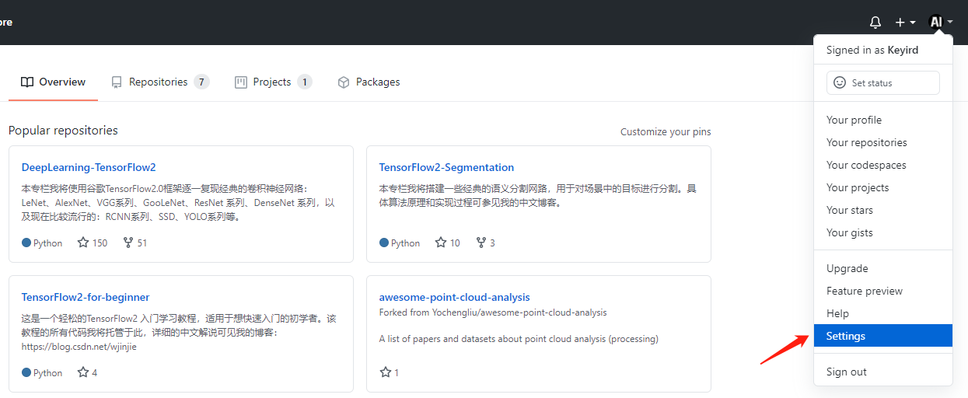Viewport: 968px width, 398px height.
Task: Click the smiley icon in Set status
Action: [840, 82]
